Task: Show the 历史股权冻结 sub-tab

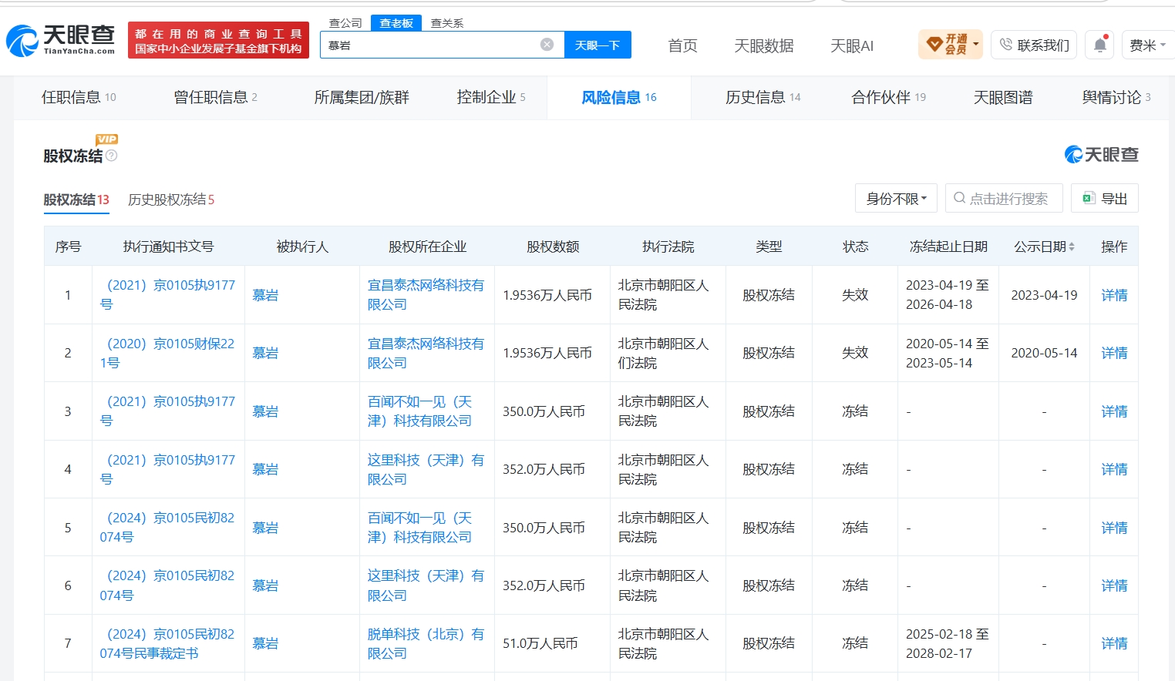Action: pos(171,200)
